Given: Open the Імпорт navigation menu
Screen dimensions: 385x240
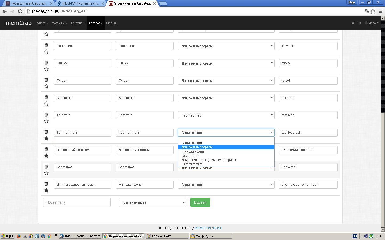Looking at the screenshot, I should pos(42,23).
